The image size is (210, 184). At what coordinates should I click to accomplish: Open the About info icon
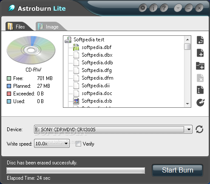coord(153,8)
